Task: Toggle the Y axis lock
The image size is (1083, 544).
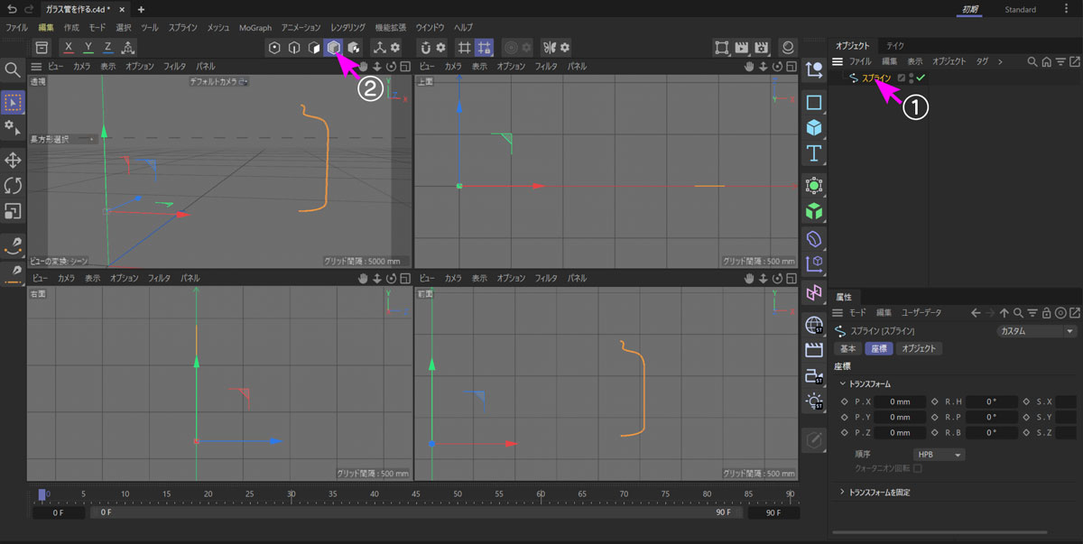Action: pos(88,47)
